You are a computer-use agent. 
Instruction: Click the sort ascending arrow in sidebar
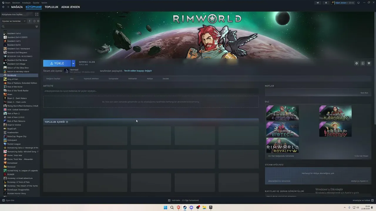click(30, 21)
